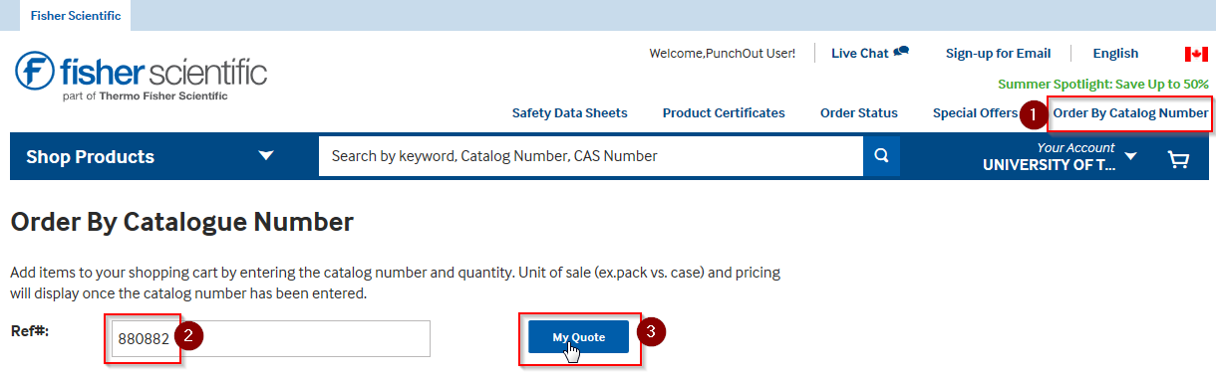Expand the Shop Products dropdown arrow

265,155
